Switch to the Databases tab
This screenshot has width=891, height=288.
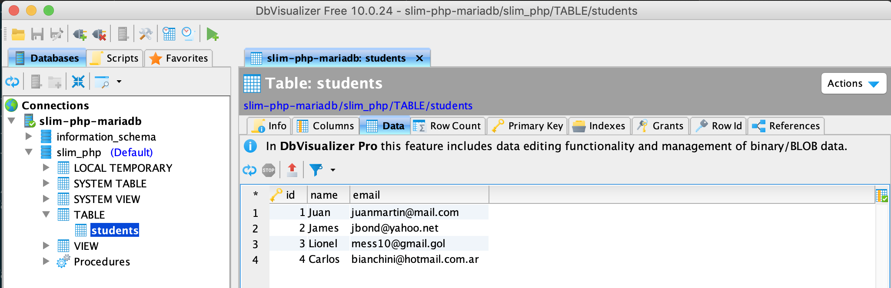click(47, 58)
